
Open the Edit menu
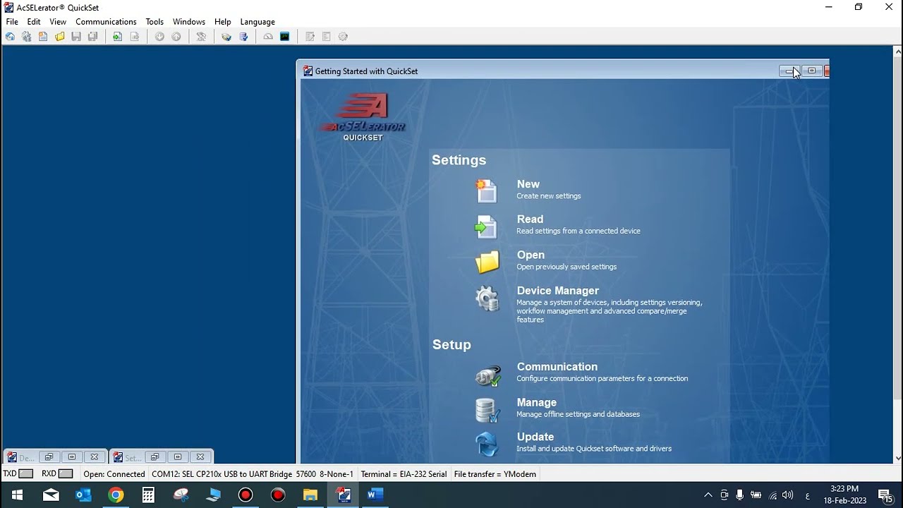(x=34, y=22)
